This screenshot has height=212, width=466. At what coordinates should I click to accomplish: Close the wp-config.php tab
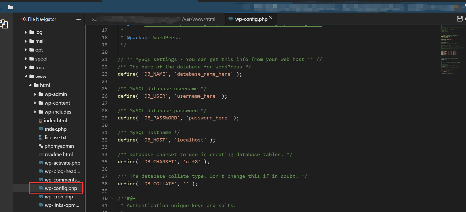pos(271,18)
